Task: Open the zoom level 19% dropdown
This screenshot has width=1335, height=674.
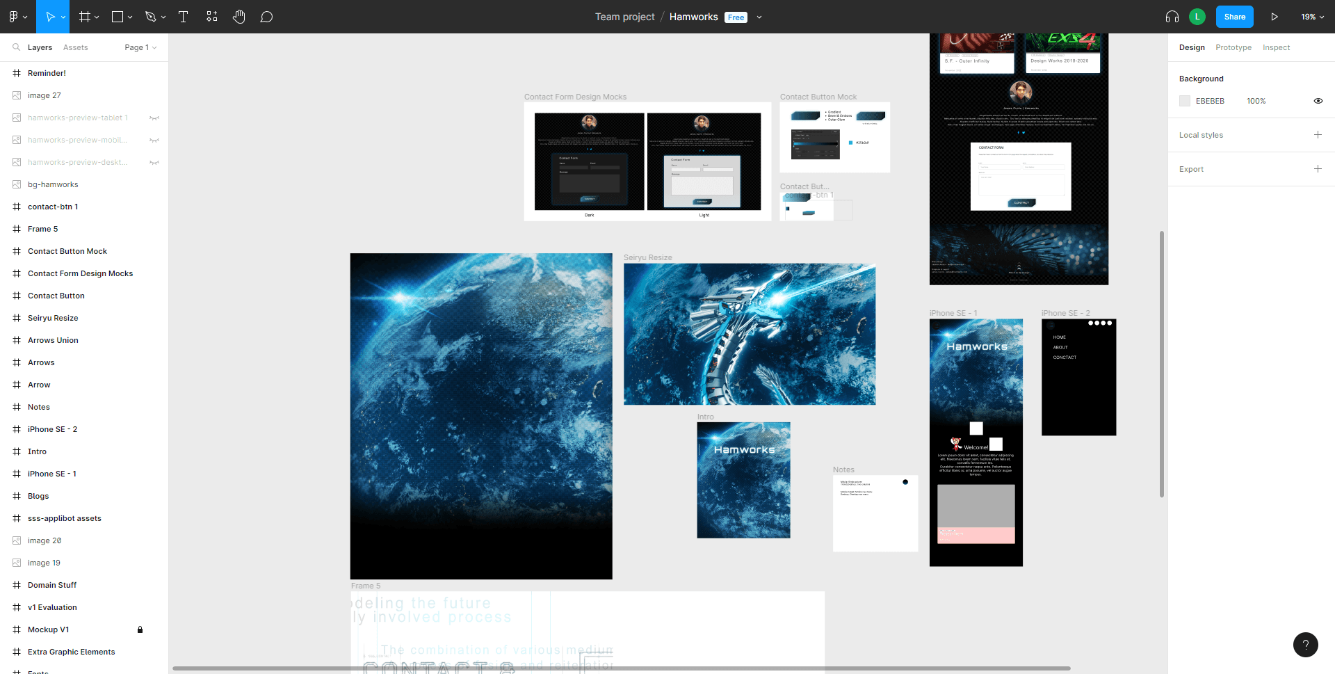Action: 1312,17
